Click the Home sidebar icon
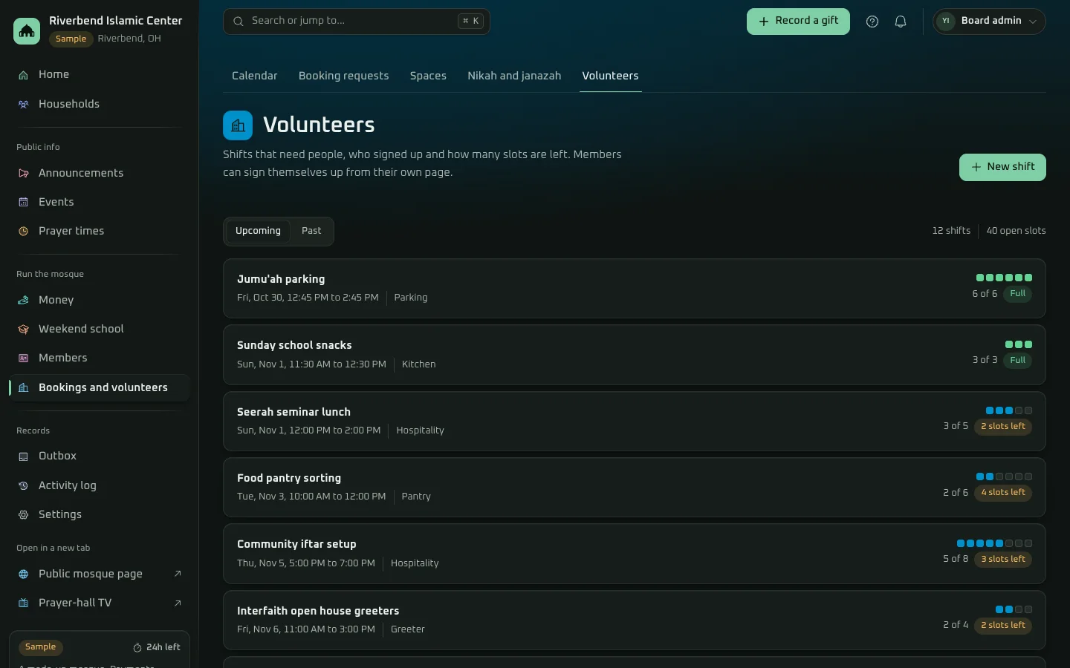The height and width of the screenshot is (668, 1070). pyautogui.click(x=23, y=75)
